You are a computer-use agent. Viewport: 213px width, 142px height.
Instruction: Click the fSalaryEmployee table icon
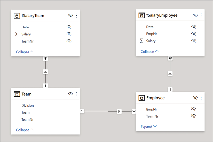click(141, 15)
